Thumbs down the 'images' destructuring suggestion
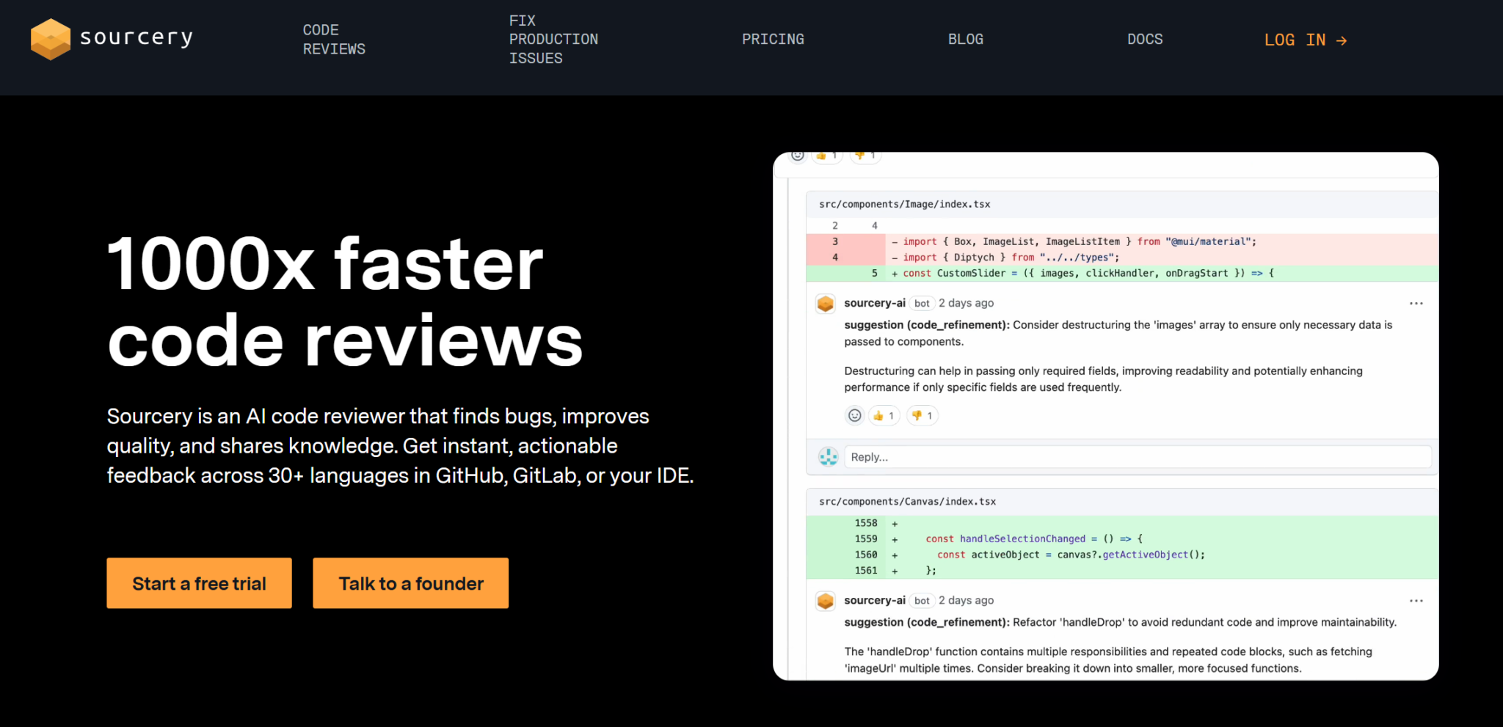Image resolution: width=1503 pixels, height=727 pixels. click(x=922, y=416)
